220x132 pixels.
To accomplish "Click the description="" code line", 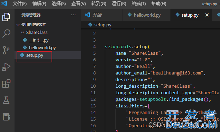I will point(135,80).
